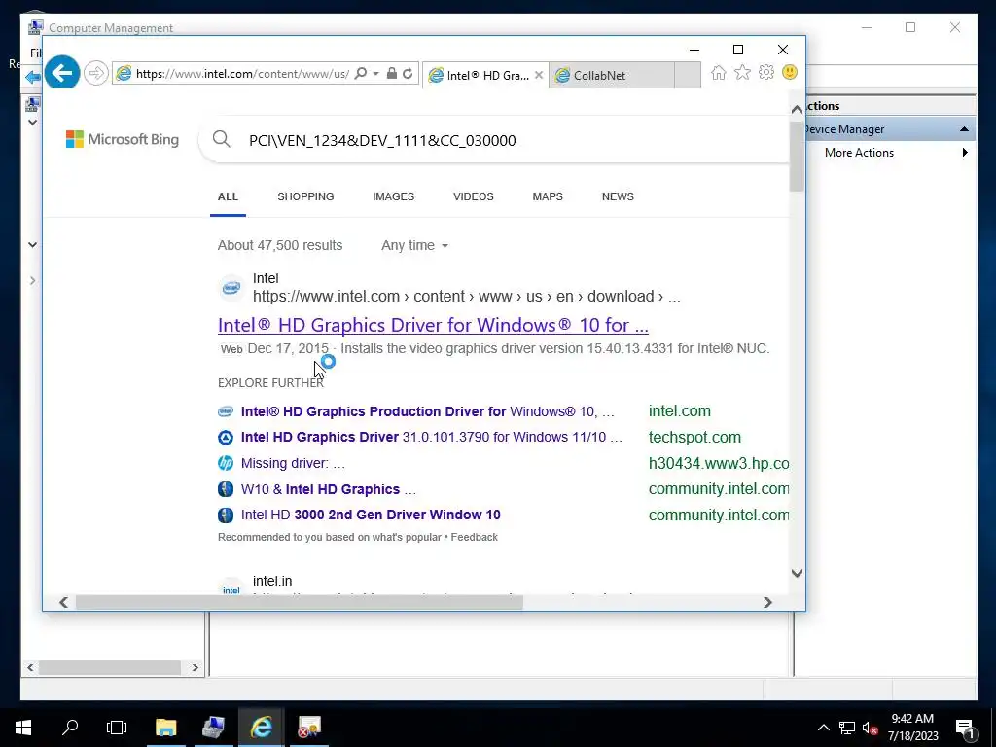Viewport: 996px width, 747px height.
Task: Click the Computer Management window title icon
Action: pos(36,27)
